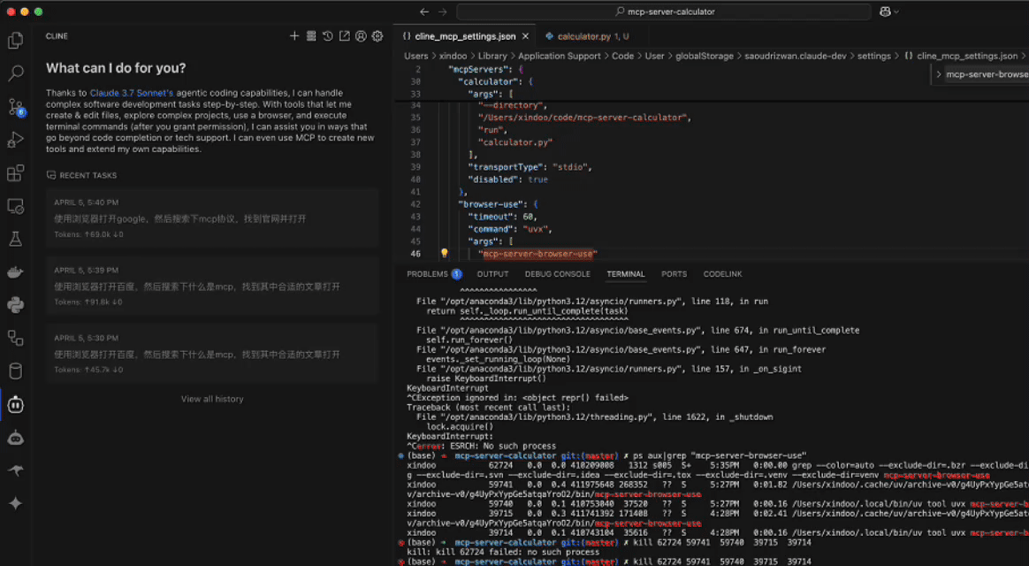Click the "browser-use": { line
This screenshot has width=1029, height=566.
[x=498, y=205]
